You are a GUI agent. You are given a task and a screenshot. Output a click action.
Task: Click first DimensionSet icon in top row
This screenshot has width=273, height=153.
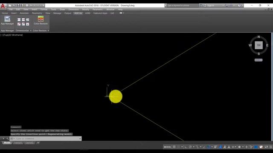click(x=19, y=20)
